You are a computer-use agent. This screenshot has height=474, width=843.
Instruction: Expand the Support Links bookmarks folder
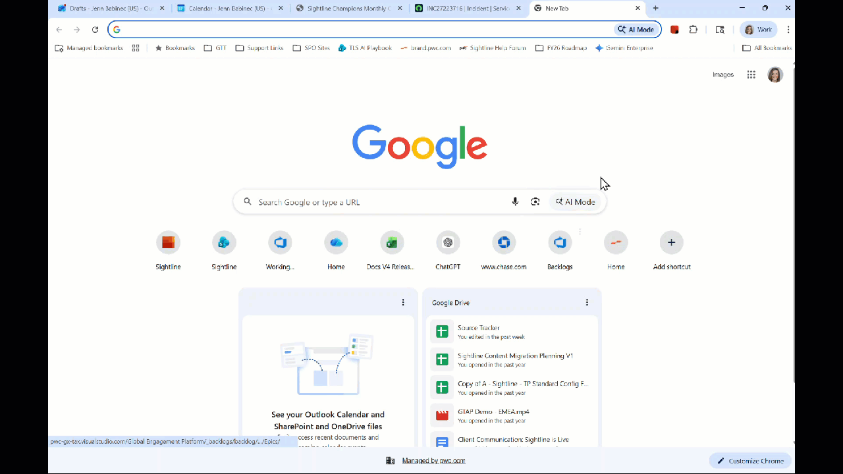tap(259, 48)
